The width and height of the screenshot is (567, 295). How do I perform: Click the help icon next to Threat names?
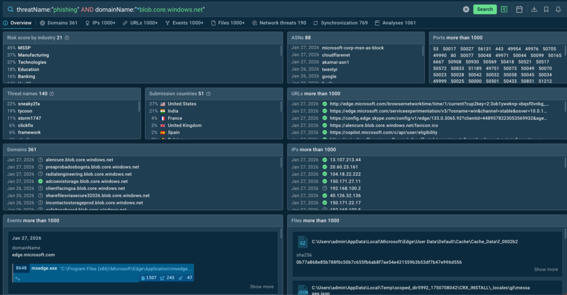(x=53, y=94)
